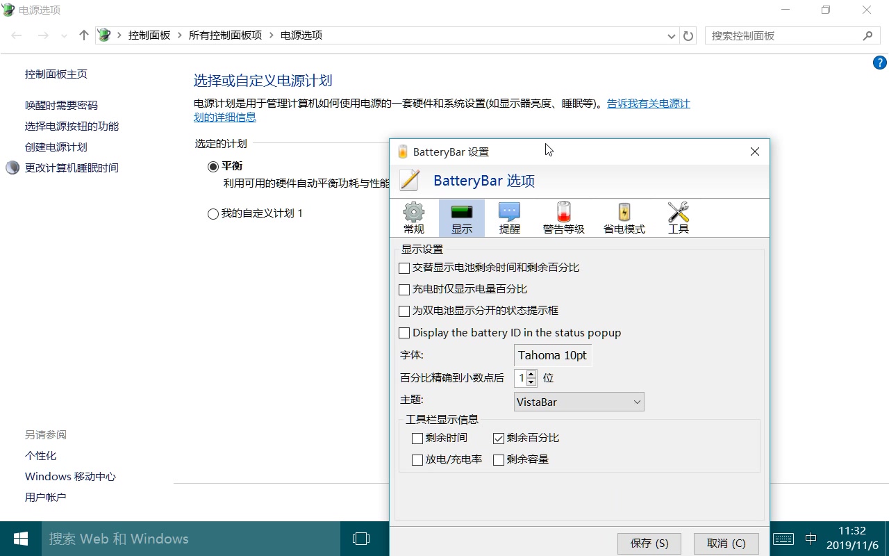Screen dimensions: 889x556
Task: Check 充电时仅显示电量百分比 option
Action: (x=404, y=289)
